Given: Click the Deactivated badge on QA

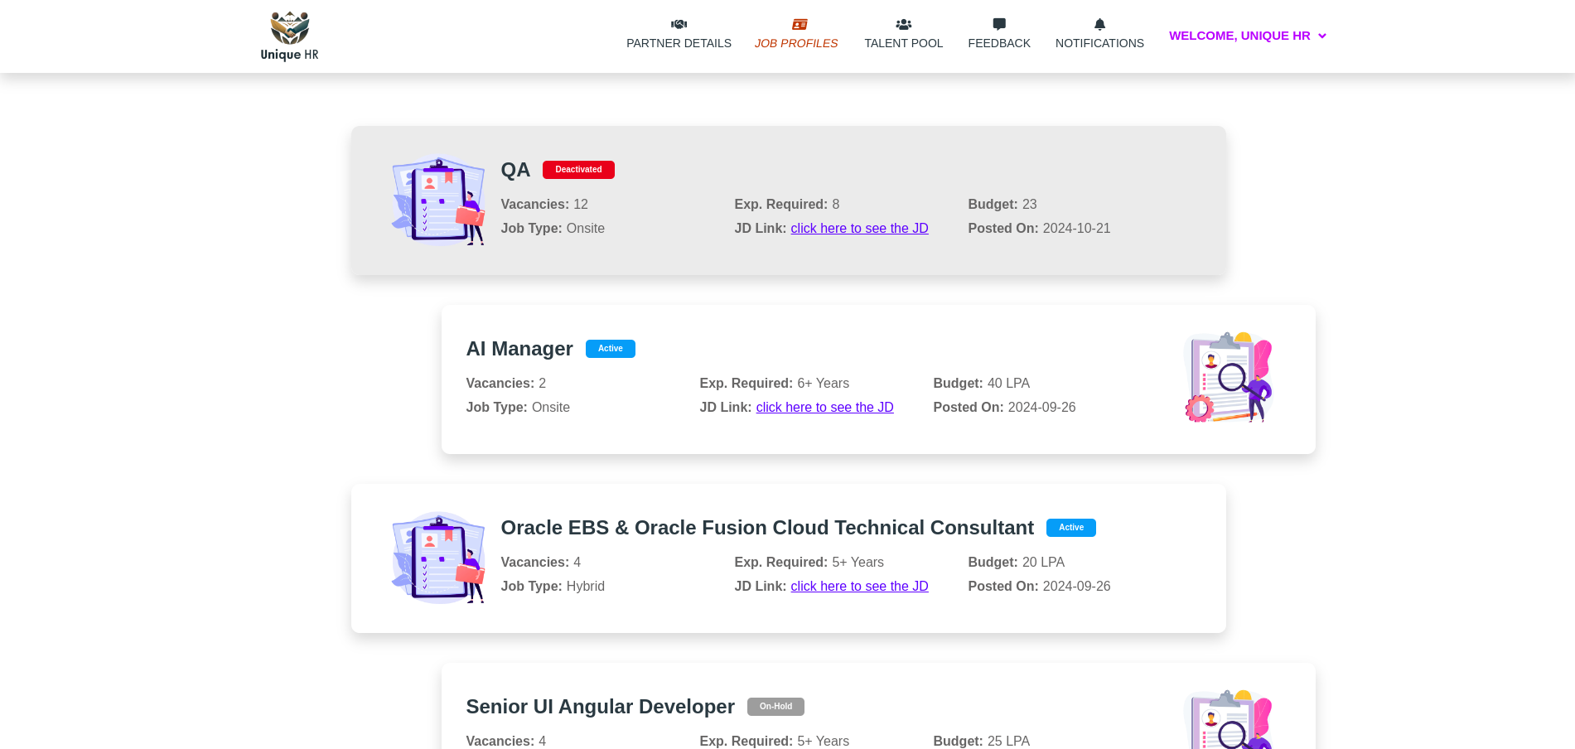Looking at the screenshot, I should pos(578,170).
